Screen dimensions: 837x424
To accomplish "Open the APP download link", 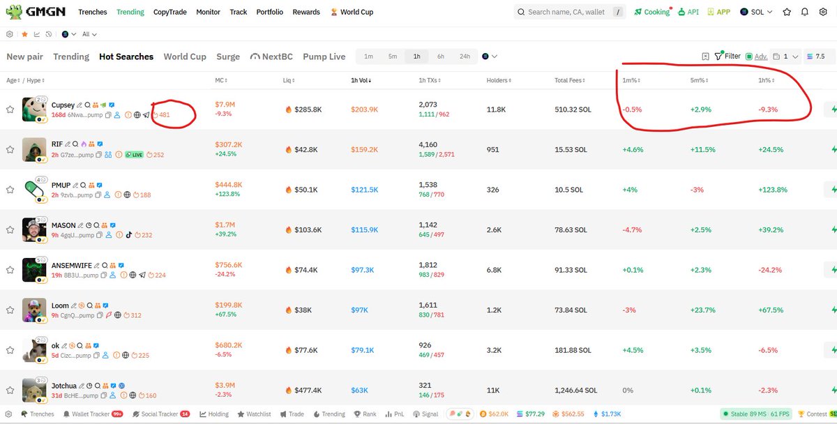I will pyautogui.click(x=718, y=12).
